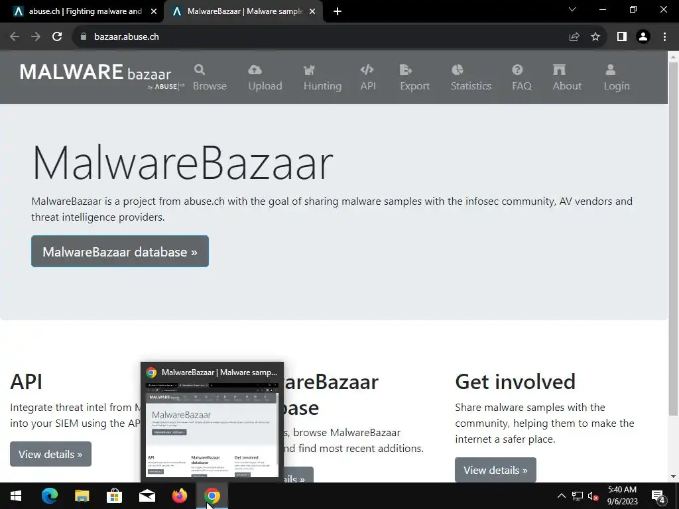The image size is (679, 509).
Task: Open the taskbar clock showing 5:40 AM
Action: (x=622, y=496)
